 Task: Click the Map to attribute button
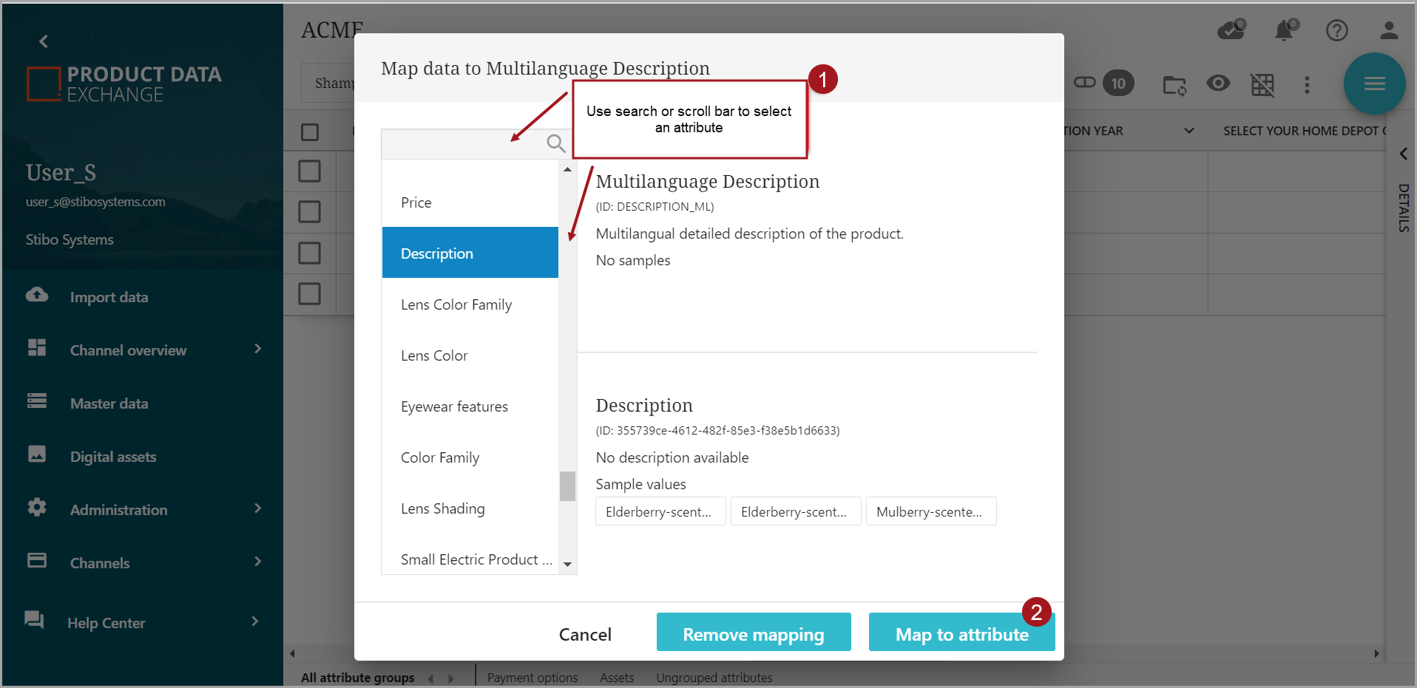coord(961,634)
